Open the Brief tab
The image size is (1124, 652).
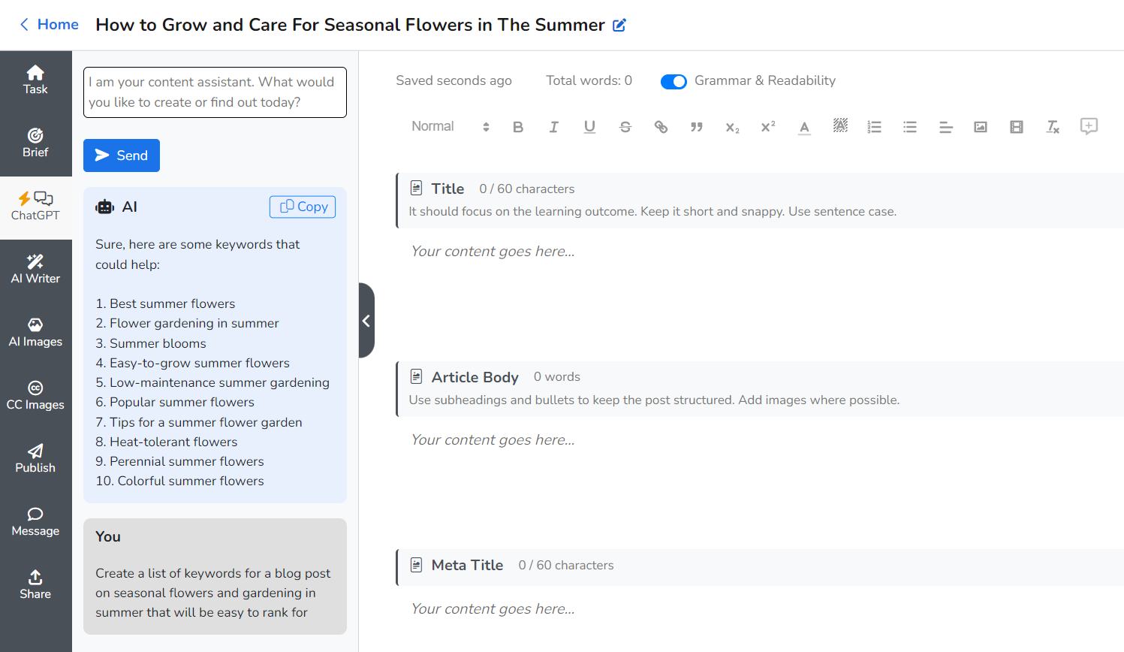35,142
